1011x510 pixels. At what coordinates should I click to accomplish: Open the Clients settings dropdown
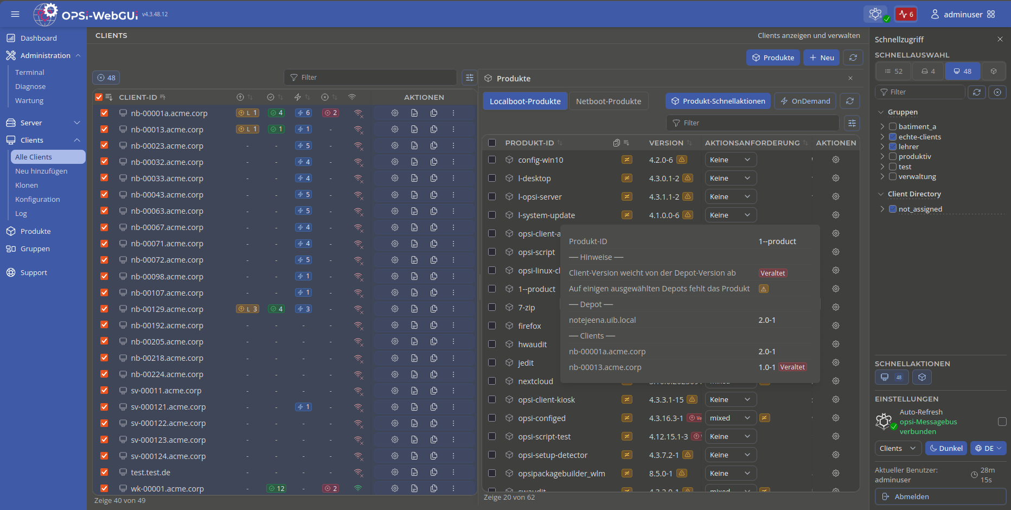[898, 448]
